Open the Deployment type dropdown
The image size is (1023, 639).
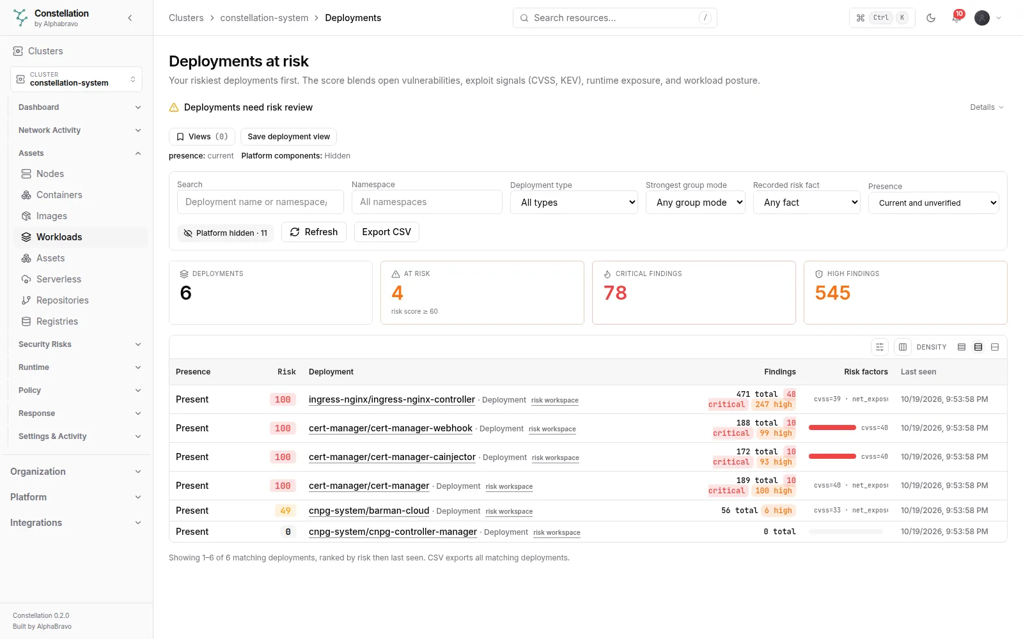(574, 203)
